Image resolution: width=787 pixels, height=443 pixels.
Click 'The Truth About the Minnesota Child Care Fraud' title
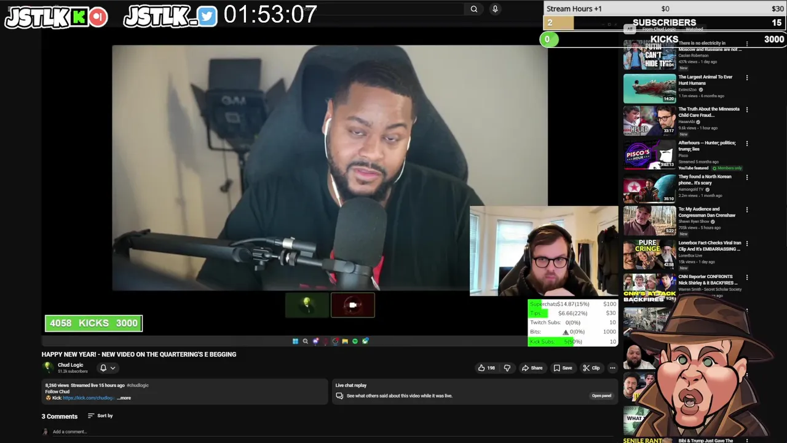[x=709, y=112]
